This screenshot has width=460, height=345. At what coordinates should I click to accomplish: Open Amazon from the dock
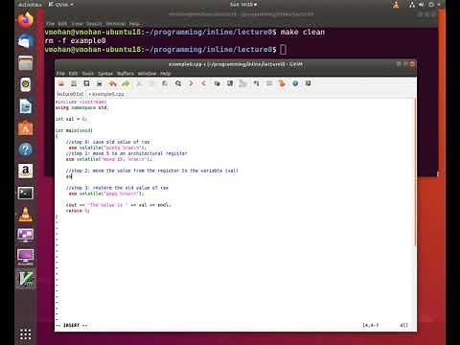26,172
